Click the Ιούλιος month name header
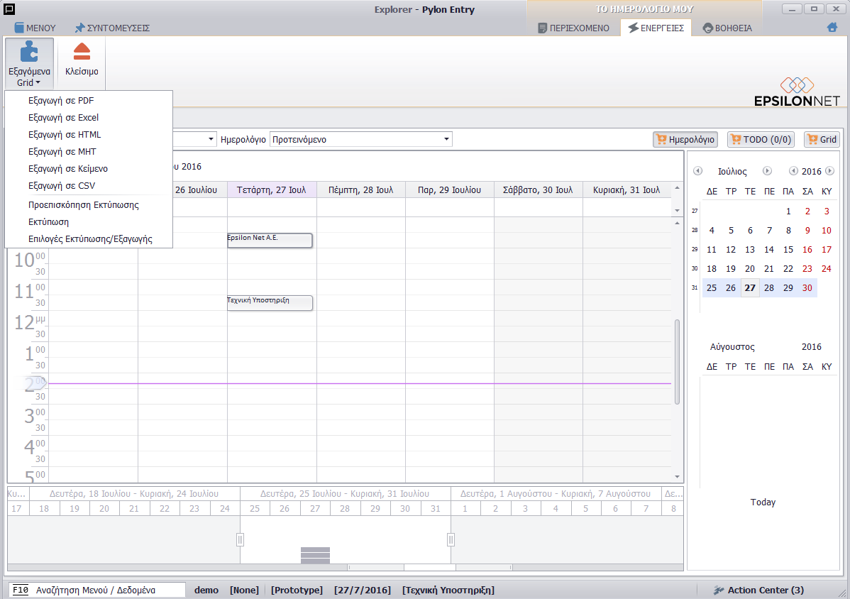 (732, 171)
